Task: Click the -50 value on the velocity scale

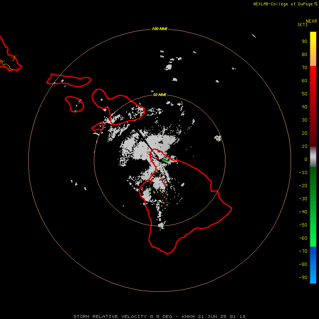Action: coord(303,225)
